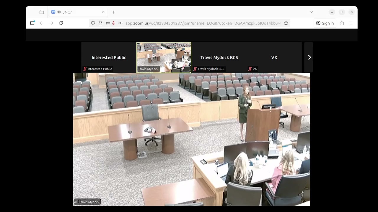The width and height of the screenshot is (378, 212).
Task: Open Firefox View recent browsing icon
Action: 42,12
